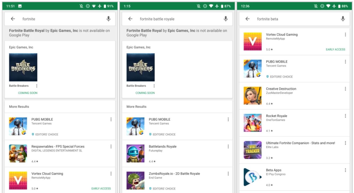Tap back arrow beside 'fortnite beta' search text
354x193 pixels.
coord(247,19)
